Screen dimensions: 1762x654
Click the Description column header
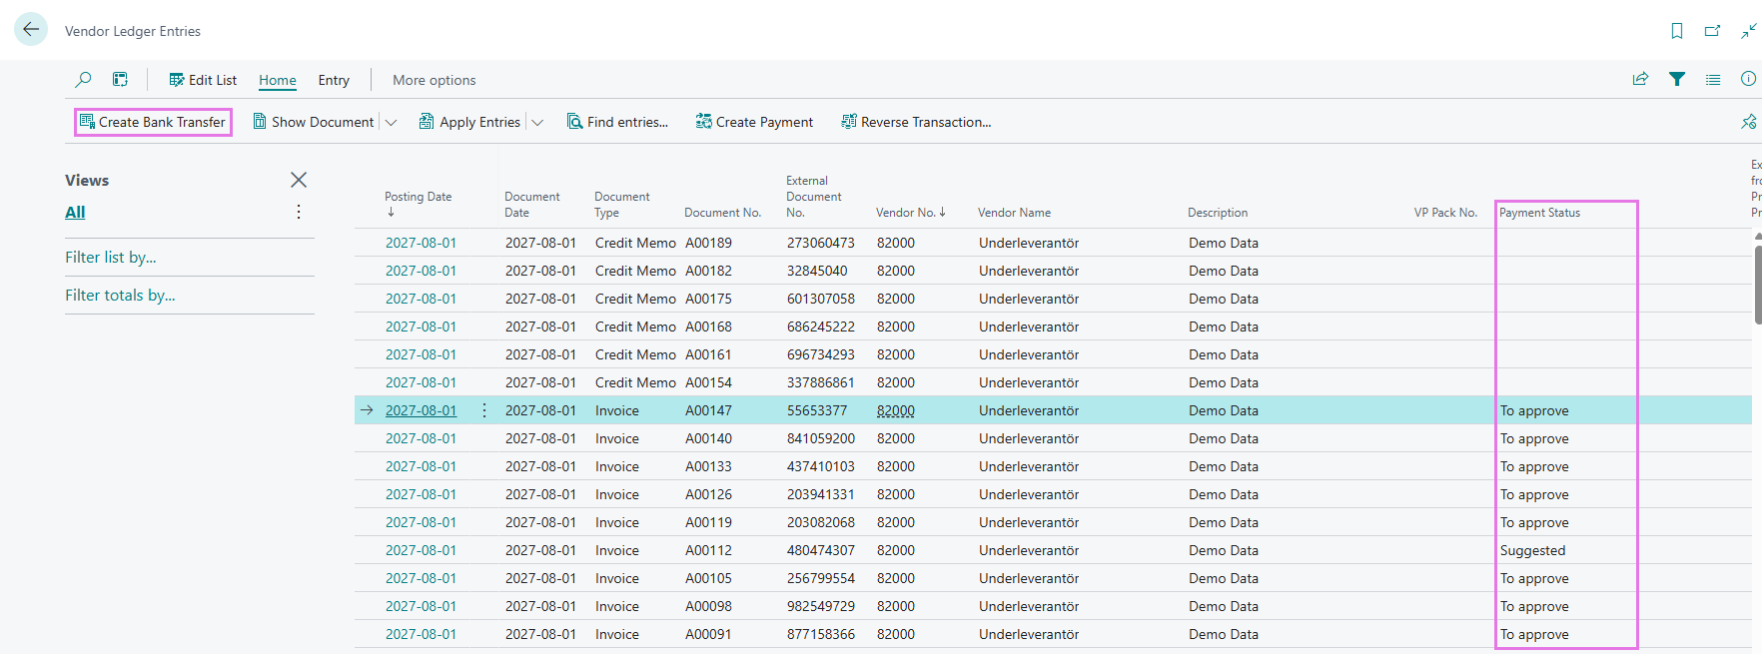[x=1218, y=213]
